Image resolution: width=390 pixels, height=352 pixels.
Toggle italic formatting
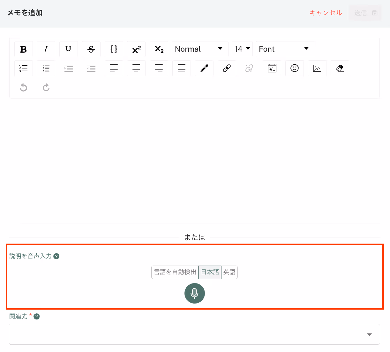46,49
